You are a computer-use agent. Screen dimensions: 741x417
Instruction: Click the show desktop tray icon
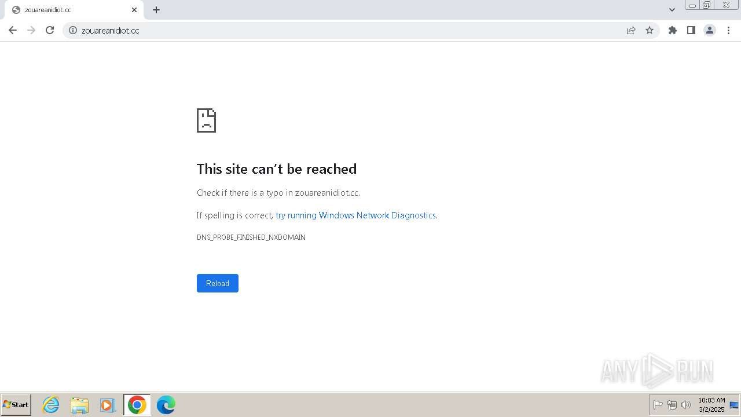[x=734, y=405]
